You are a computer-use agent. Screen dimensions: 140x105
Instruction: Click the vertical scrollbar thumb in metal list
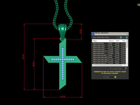pyautogui.click(x=127, y=45)
